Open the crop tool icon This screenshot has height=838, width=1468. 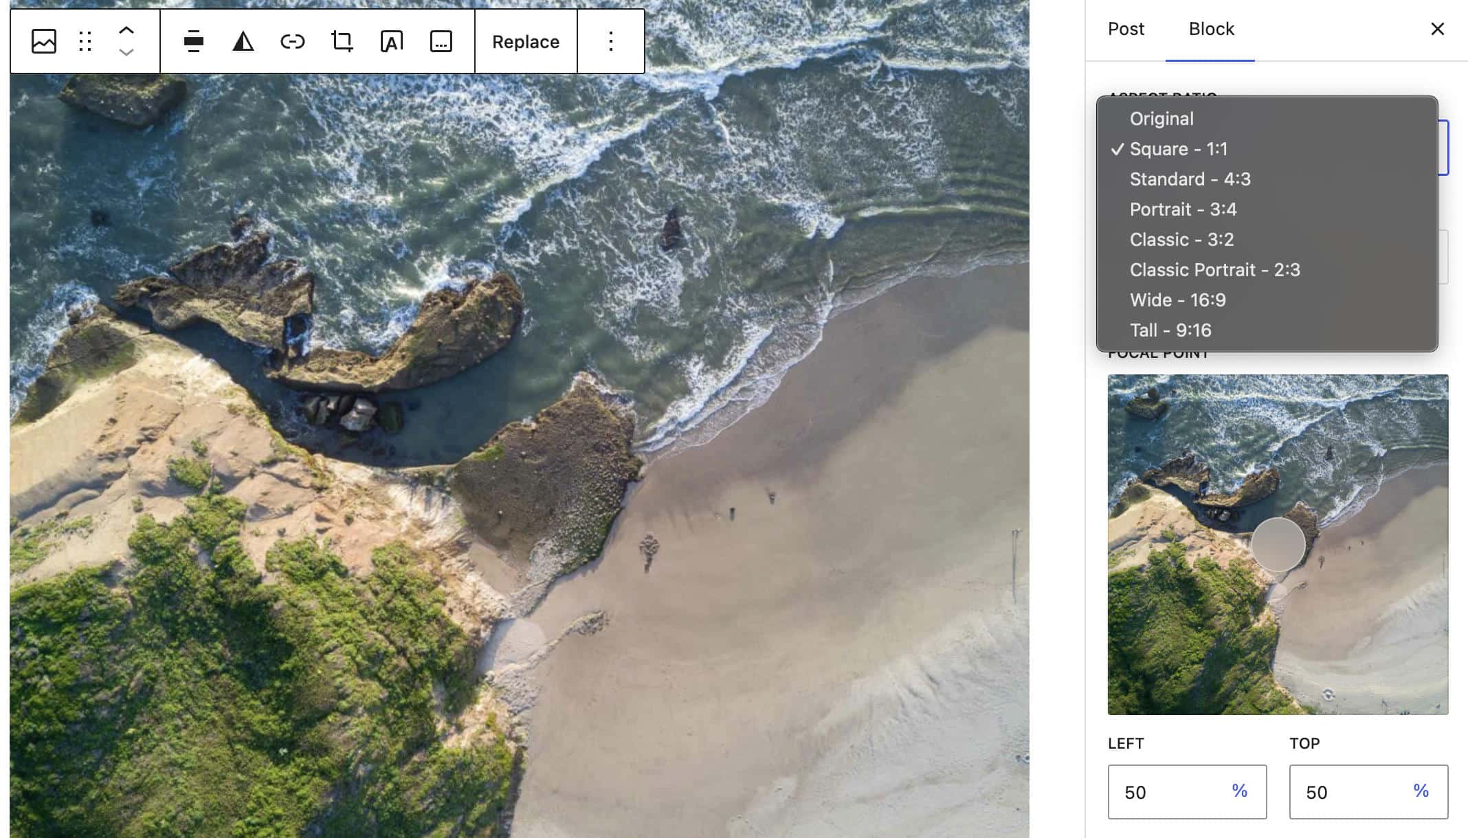pyautogui.click(x=342, y=41)
